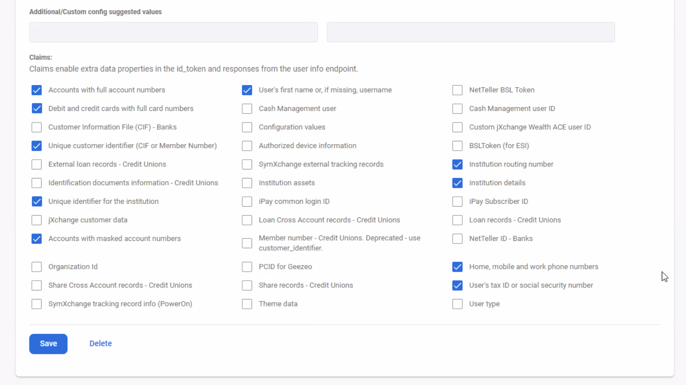Check Configuration values checkbox
The width and height of the screenshot is (686, 385).
coord(247,127)
